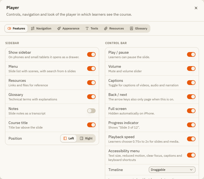This screenshot has width=204, height=179.
Task: Close the Player dialog with the X icon
Action: (196, 8)
